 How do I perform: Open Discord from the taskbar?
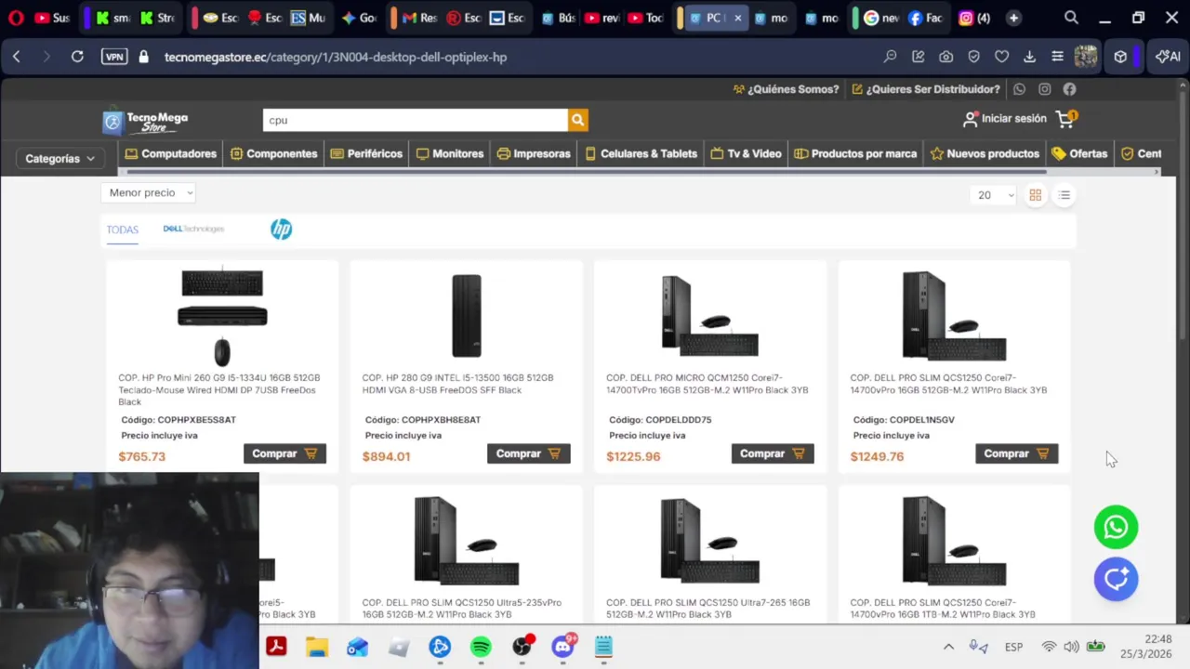(x=562, y=647)
